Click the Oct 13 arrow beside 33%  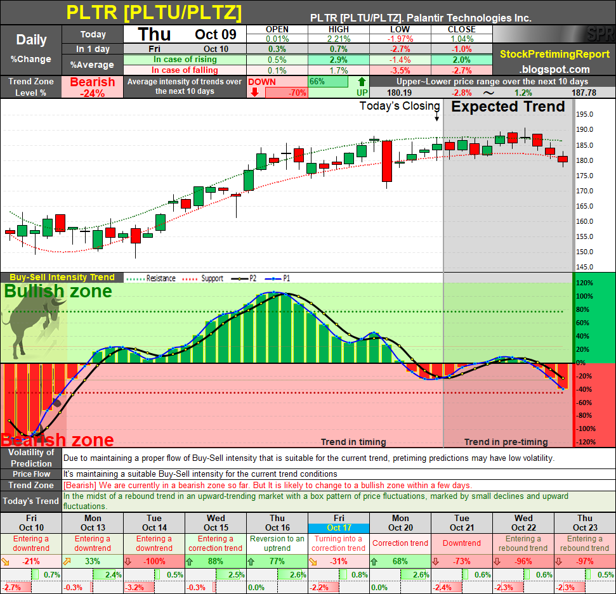pos(67,562)
